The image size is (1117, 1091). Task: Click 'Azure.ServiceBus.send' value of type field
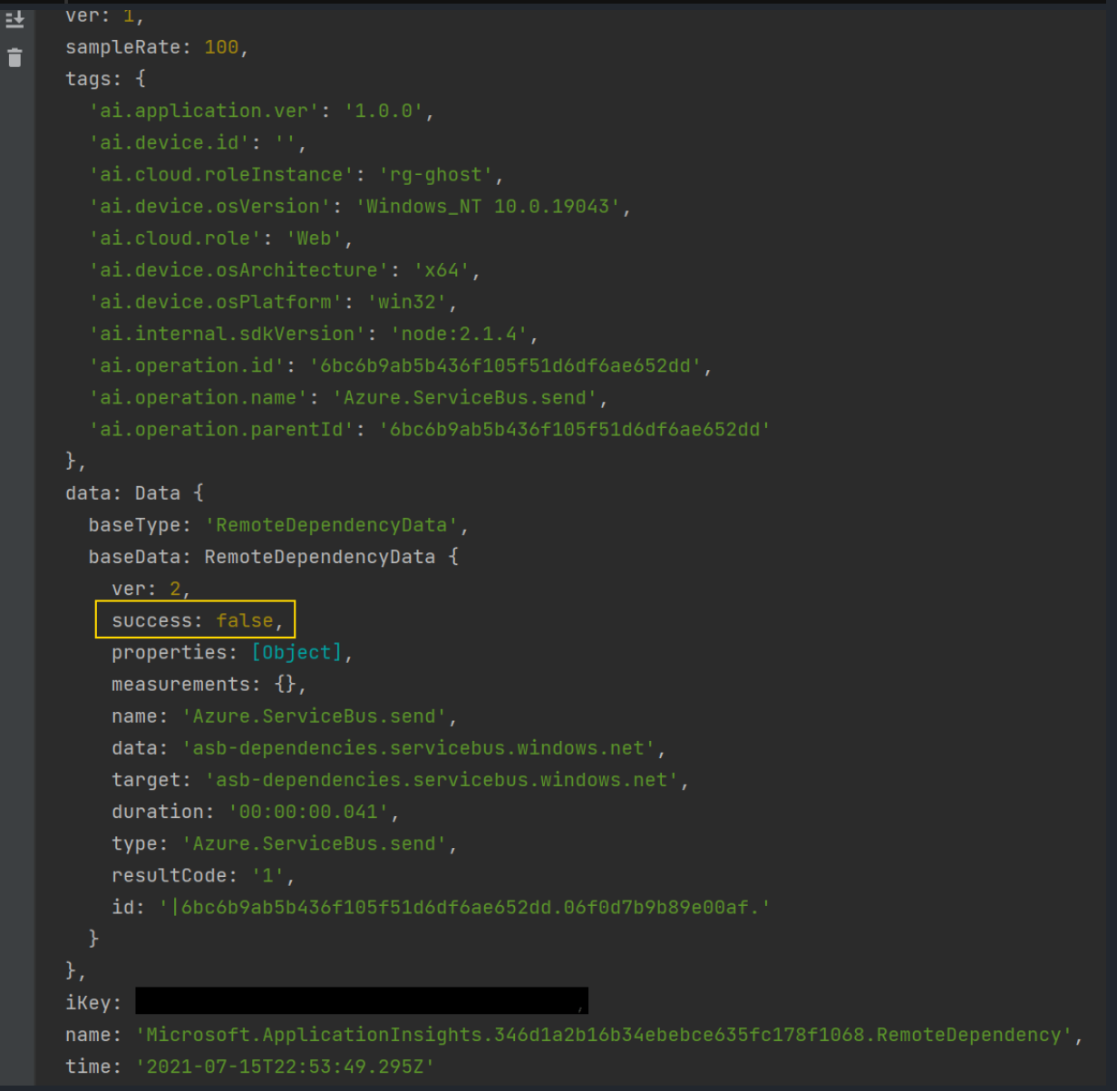(315, 843)
